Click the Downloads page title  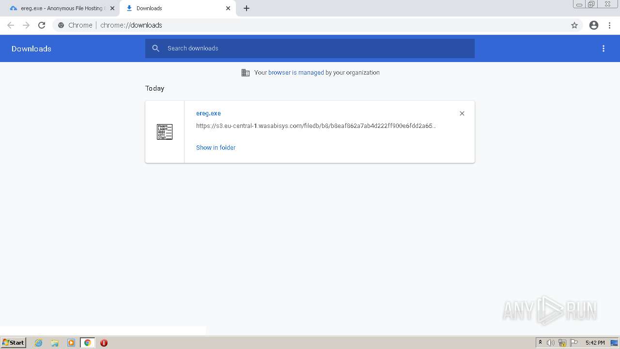[31, 48]
